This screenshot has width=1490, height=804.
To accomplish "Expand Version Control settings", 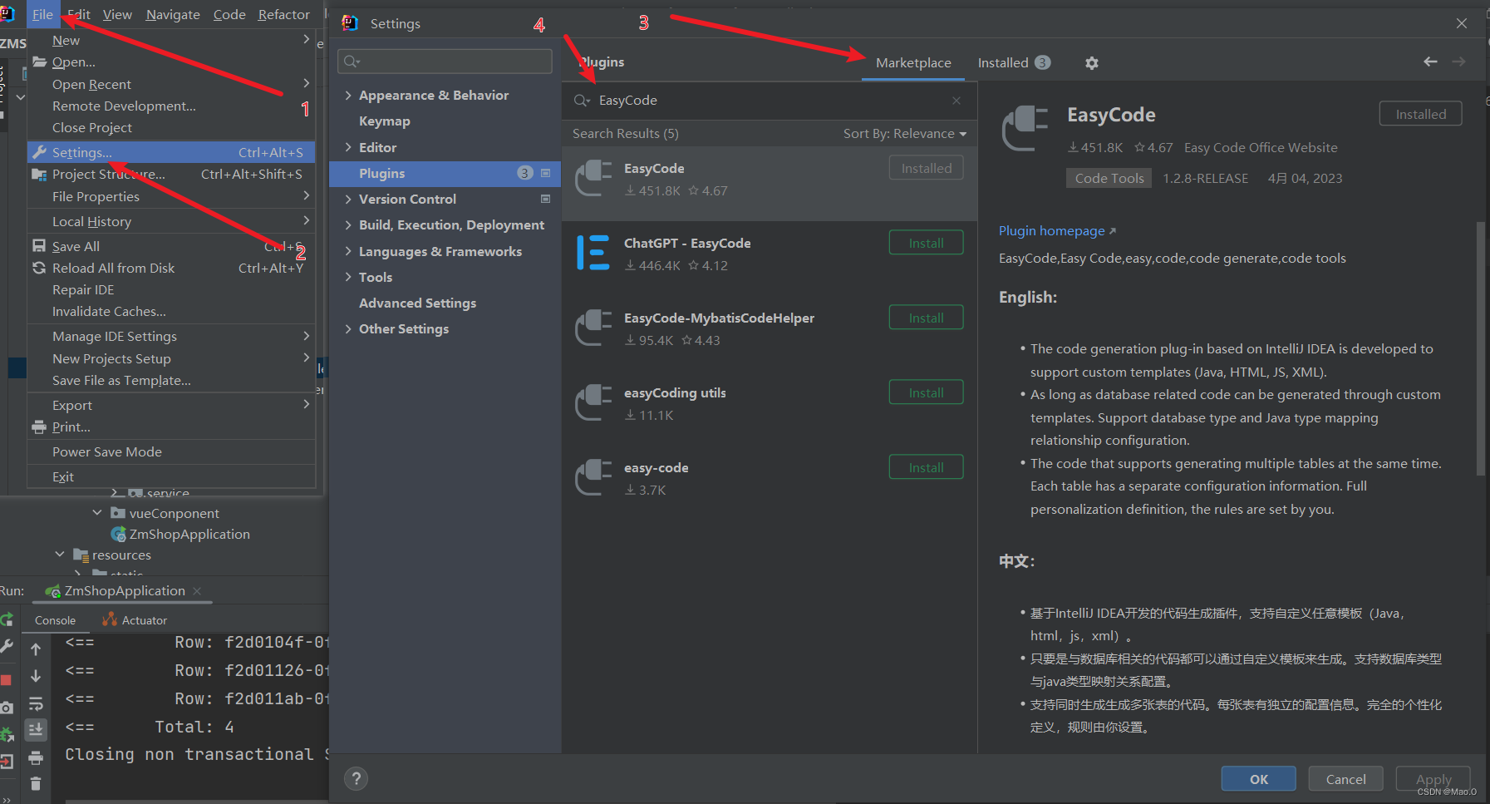I will (348, 200).
